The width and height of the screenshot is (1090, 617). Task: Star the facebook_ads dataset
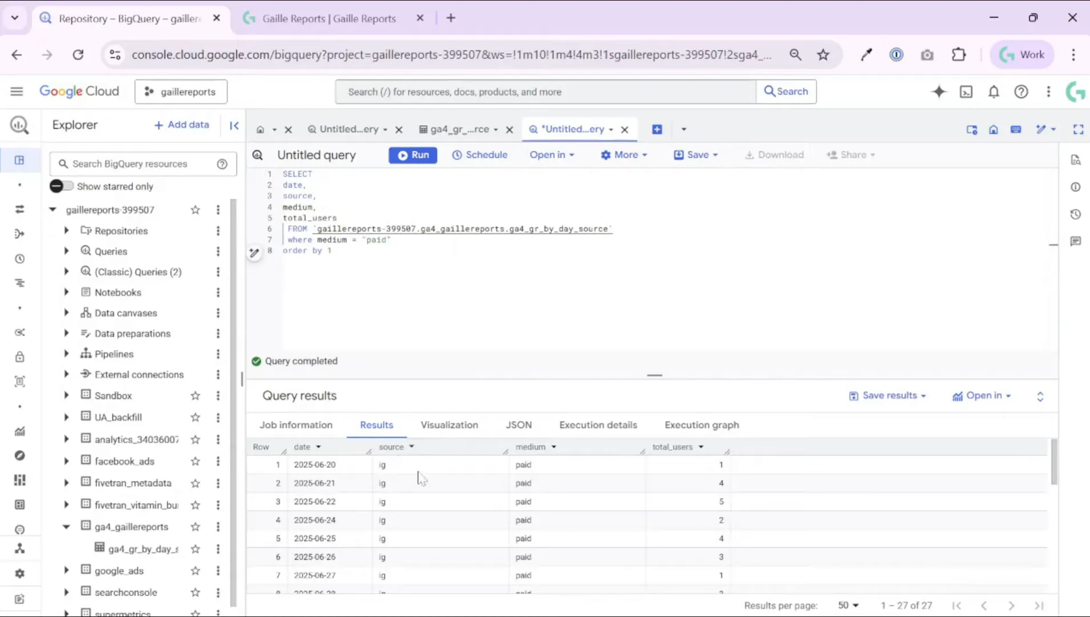pos(195,461)
